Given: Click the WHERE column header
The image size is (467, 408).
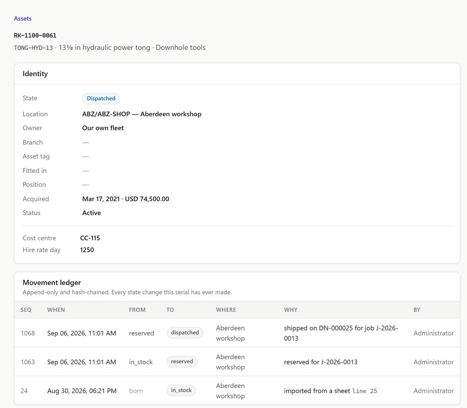Looking at the screenshot, I should pyautogui.click(x=226, y=310).
